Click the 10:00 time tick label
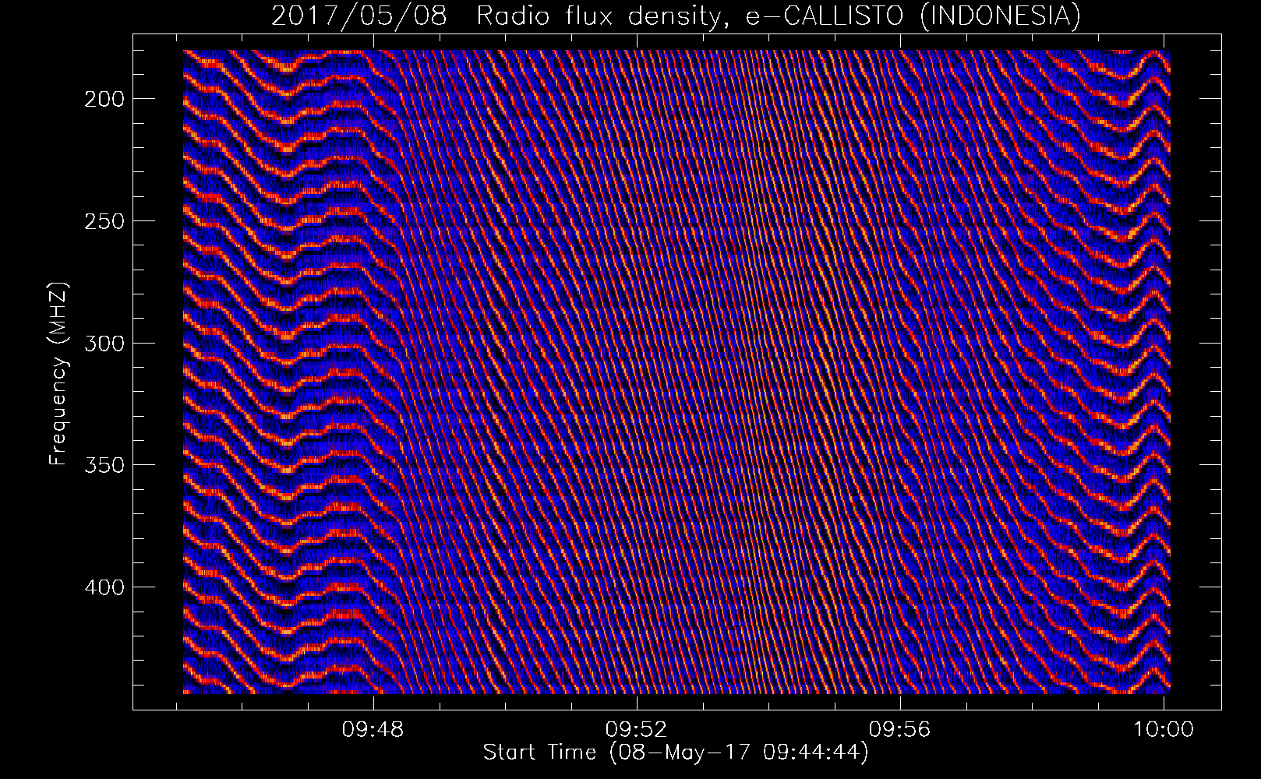Image resolution: width=1261 pixels, height=779 pixels. coord(1164,729)
